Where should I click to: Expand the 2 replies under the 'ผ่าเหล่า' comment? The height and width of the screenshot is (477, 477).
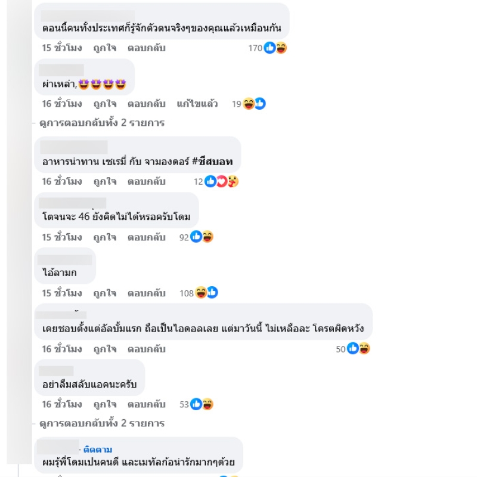102,123
